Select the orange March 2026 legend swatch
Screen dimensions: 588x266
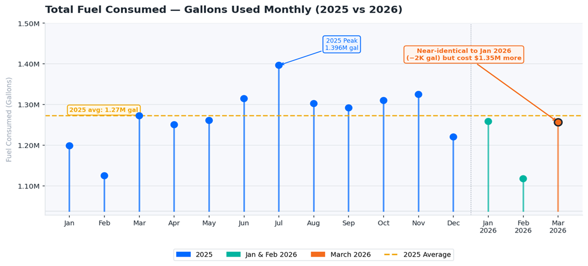pos(318,254)
